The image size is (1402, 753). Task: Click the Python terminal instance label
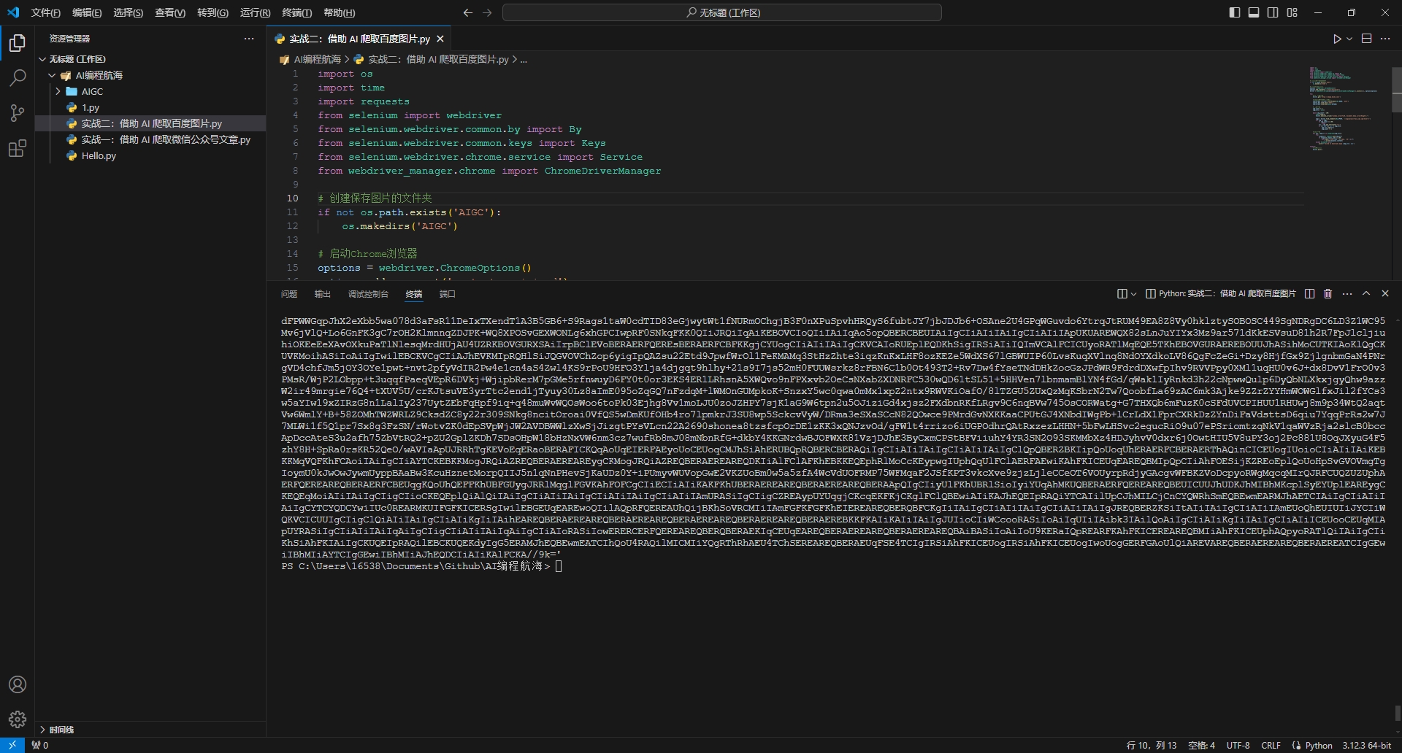[x=1220, y=293]
